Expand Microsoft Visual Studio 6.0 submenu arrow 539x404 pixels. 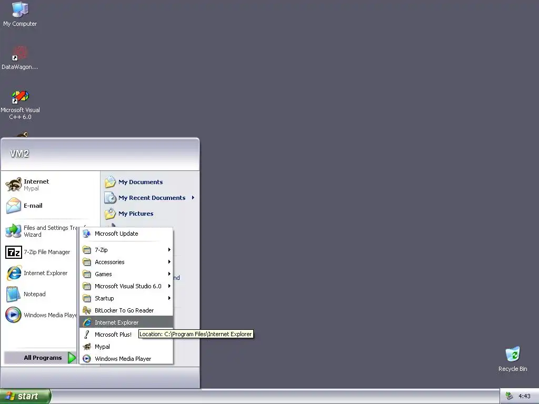click(169, 286)
